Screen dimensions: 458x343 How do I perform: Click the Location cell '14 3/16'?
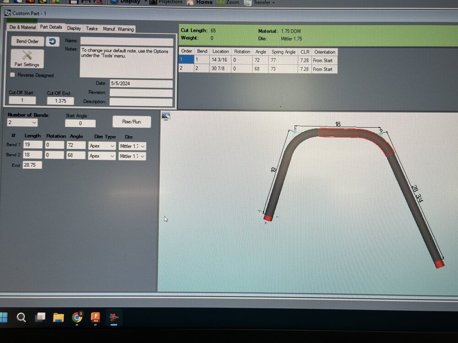coord(220,60)
